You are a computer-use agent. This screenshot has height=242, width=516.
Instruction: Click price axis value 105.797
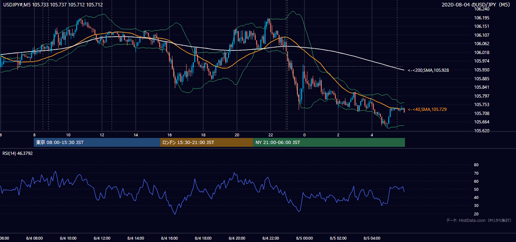[482, 96]
